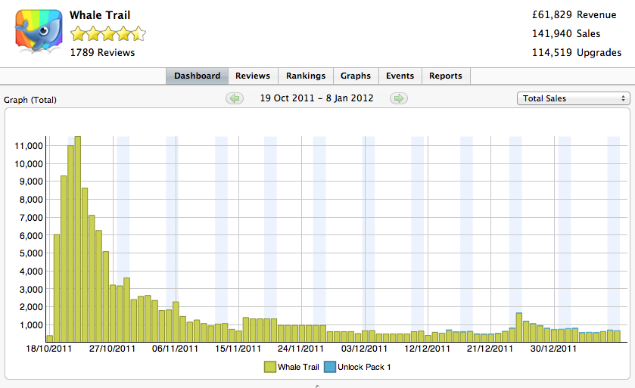Click the tallest bar in the sales graph
The width and height of the screenshot is (635, 388).
click(78, 239)
